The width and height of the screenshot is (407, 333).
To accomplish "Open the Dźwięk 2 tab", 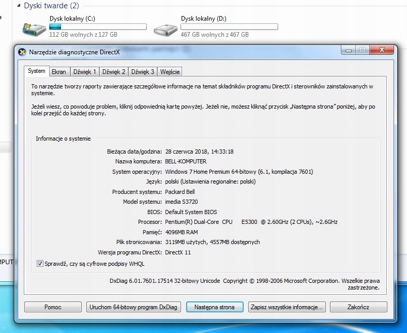I will pos(114,72).
